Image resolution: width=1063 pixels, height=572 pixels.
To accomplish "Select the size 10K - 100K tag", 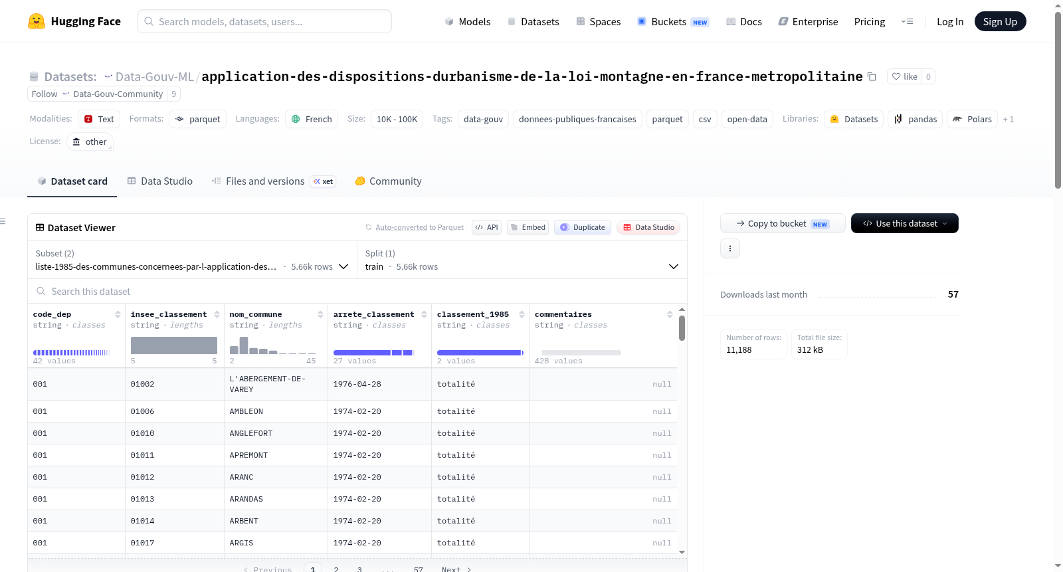I will 397,119.
